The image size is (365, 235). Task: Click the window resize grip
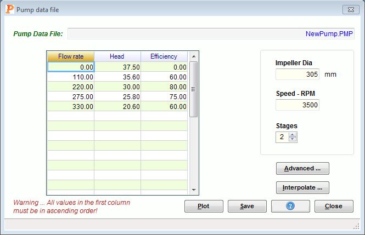point(356,226)
